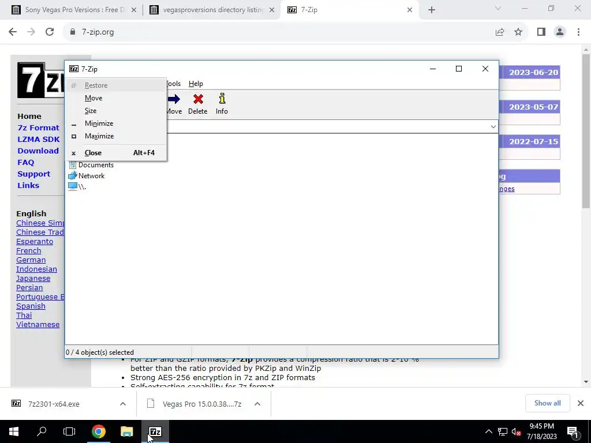Open the 7z Format sidebar link
This screenshot has height=443, width=591.
coord(39,128)
